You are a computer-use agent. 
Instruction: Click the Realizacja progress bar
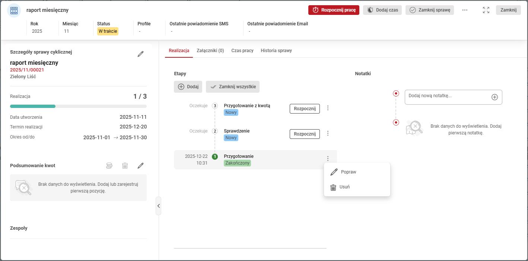[78, 106]
